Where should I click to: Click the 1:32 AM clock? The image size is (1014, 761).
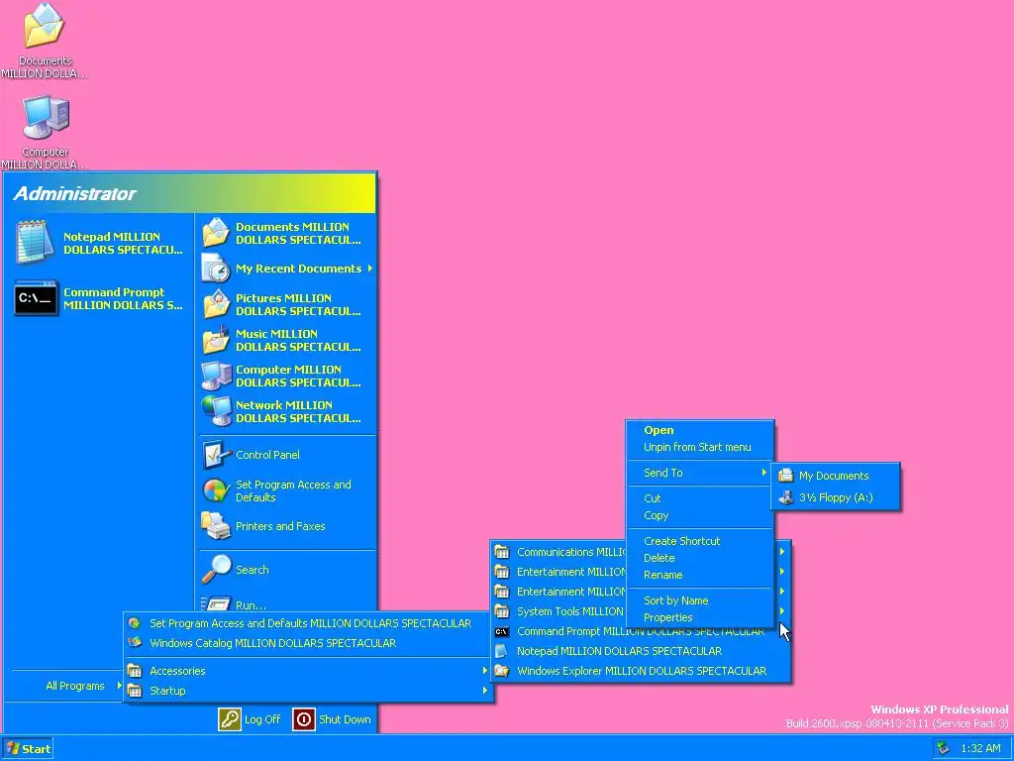point(980,748)
